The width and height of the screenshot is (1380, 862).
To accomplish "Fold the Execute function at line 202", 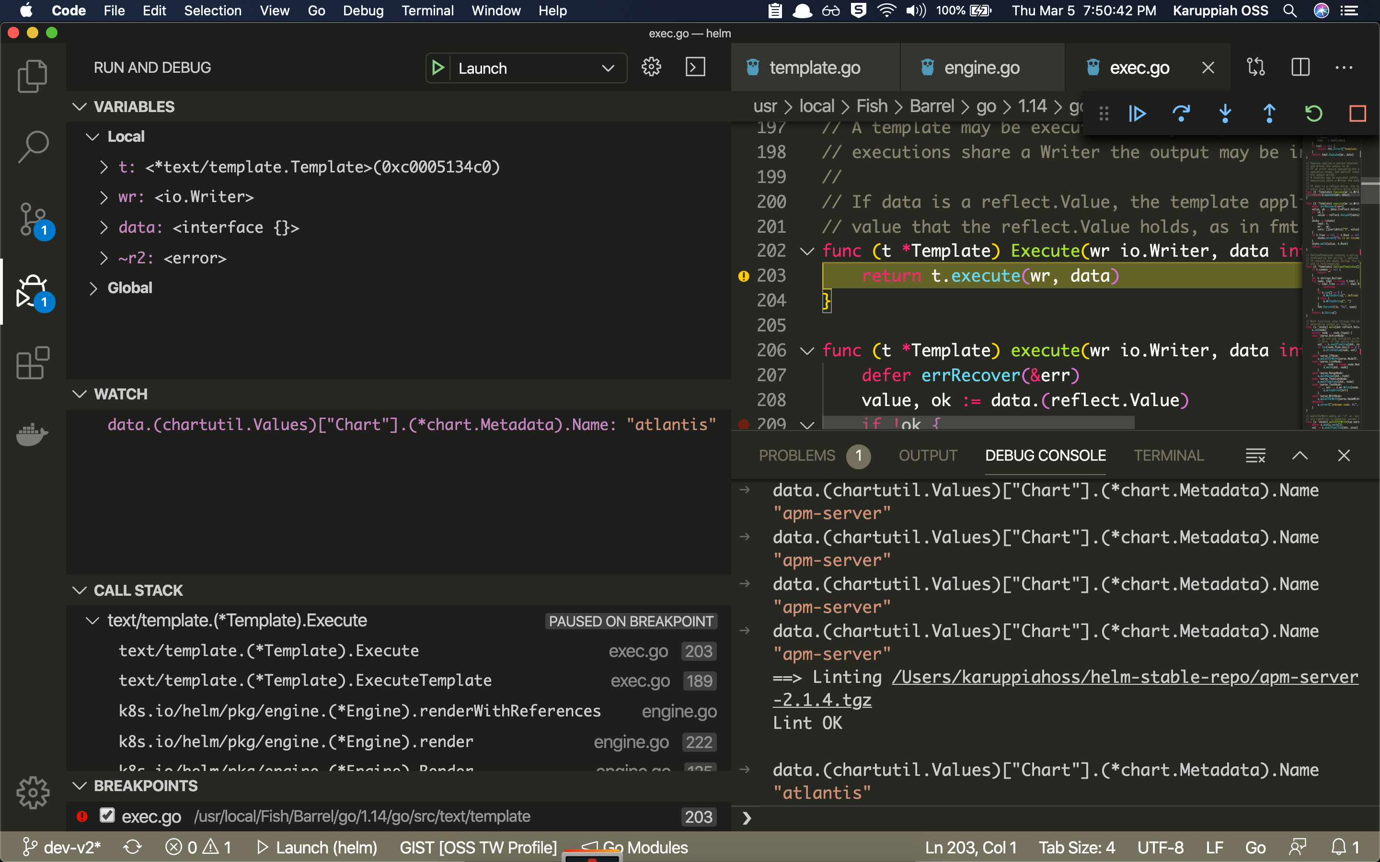I will (807, 251).
